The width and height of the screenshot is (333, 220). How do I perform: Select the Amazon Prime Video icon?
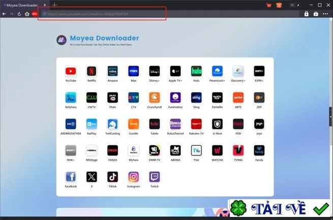[112, 71]
